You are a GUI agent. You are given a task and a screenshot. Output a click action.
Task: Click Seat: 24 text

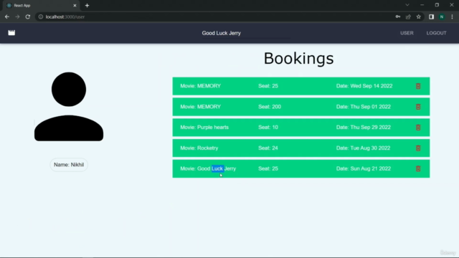(x=268, y=148)
